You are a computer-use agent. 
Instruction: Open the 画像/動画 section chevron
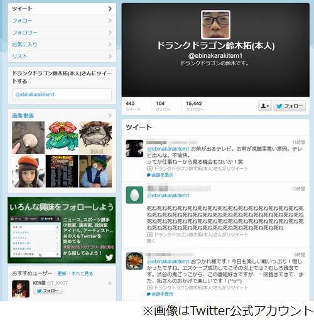click(x=110, y=115)
